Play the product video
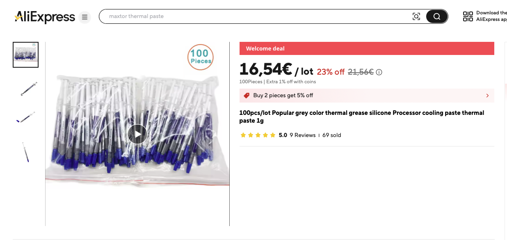Screen dimensions: 507x240 [x=137, y=134]
